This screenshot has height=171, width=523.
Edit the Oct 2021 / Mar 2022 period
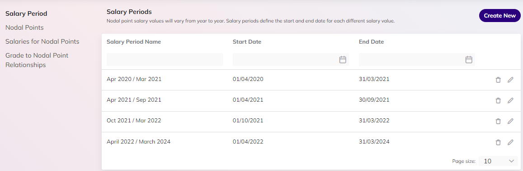click(510, 121)
